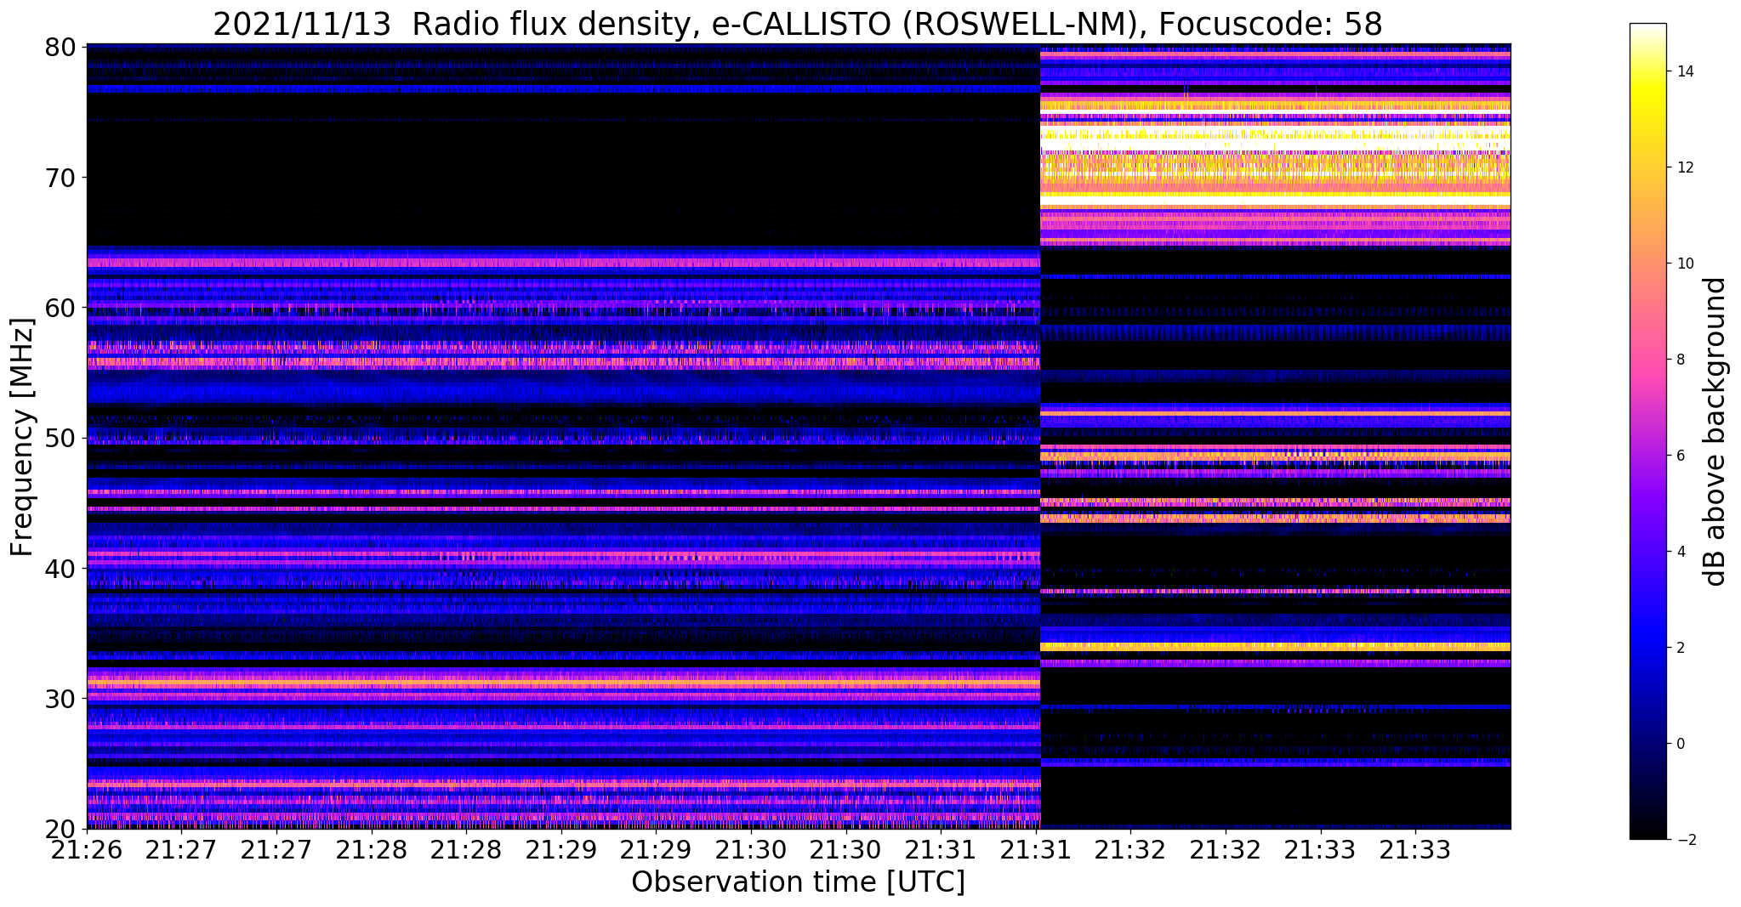Select the 30 MHz y-axis tick label

click(x=60, y=698)
